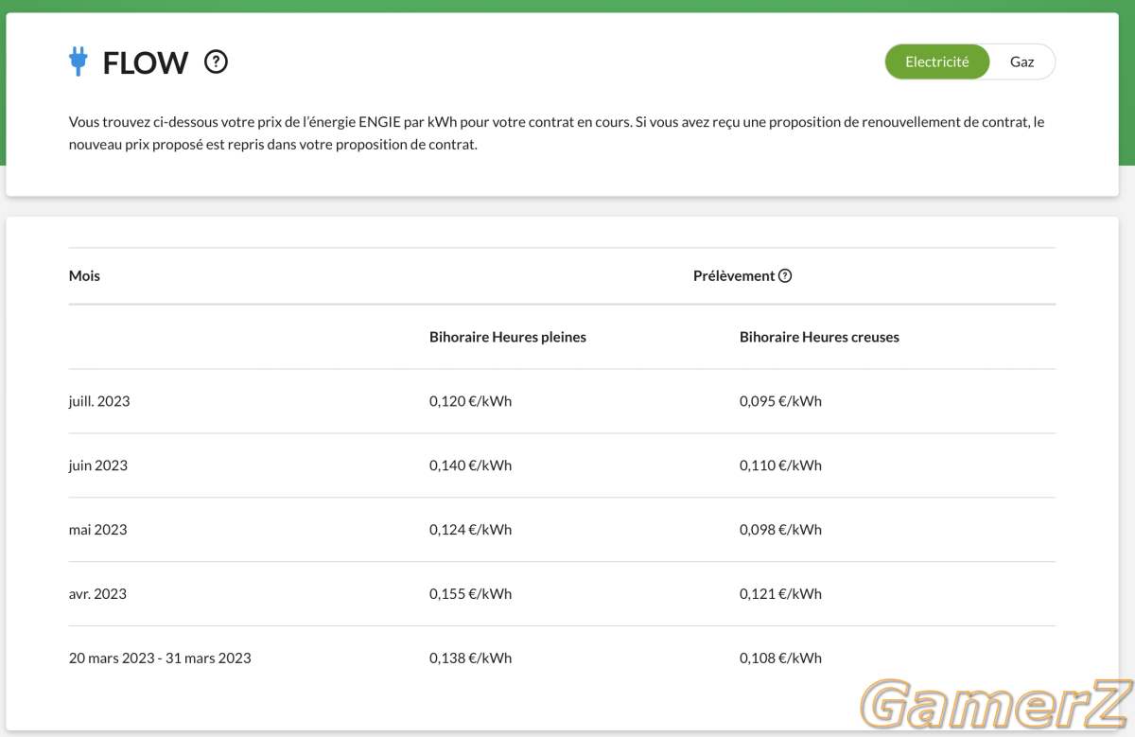Click the 0,120 €/kWh value for juill. 2023
This screenshot has width=1135, height=737.
(470, 401)
